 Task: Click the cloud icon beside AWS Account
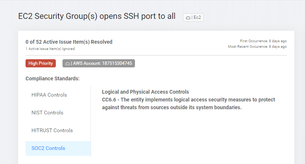(67, 63)
